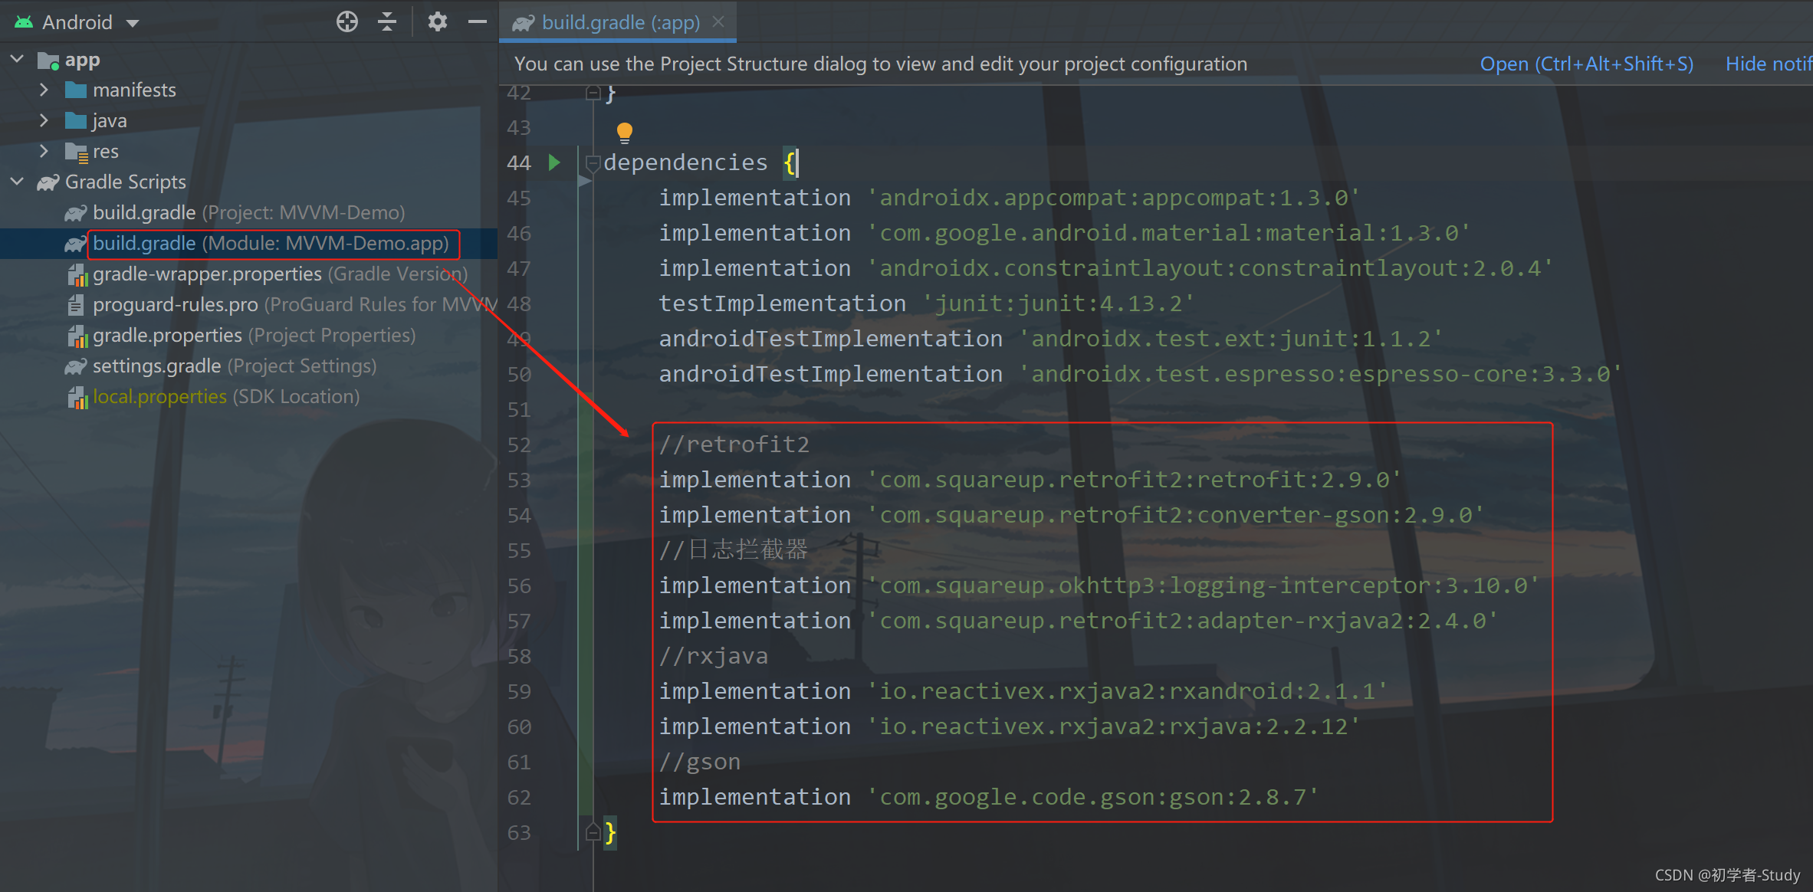Open local.properties (SDK Location)
The height and width of the screenshot is (892, 1813).
click(x=226, y=396)
